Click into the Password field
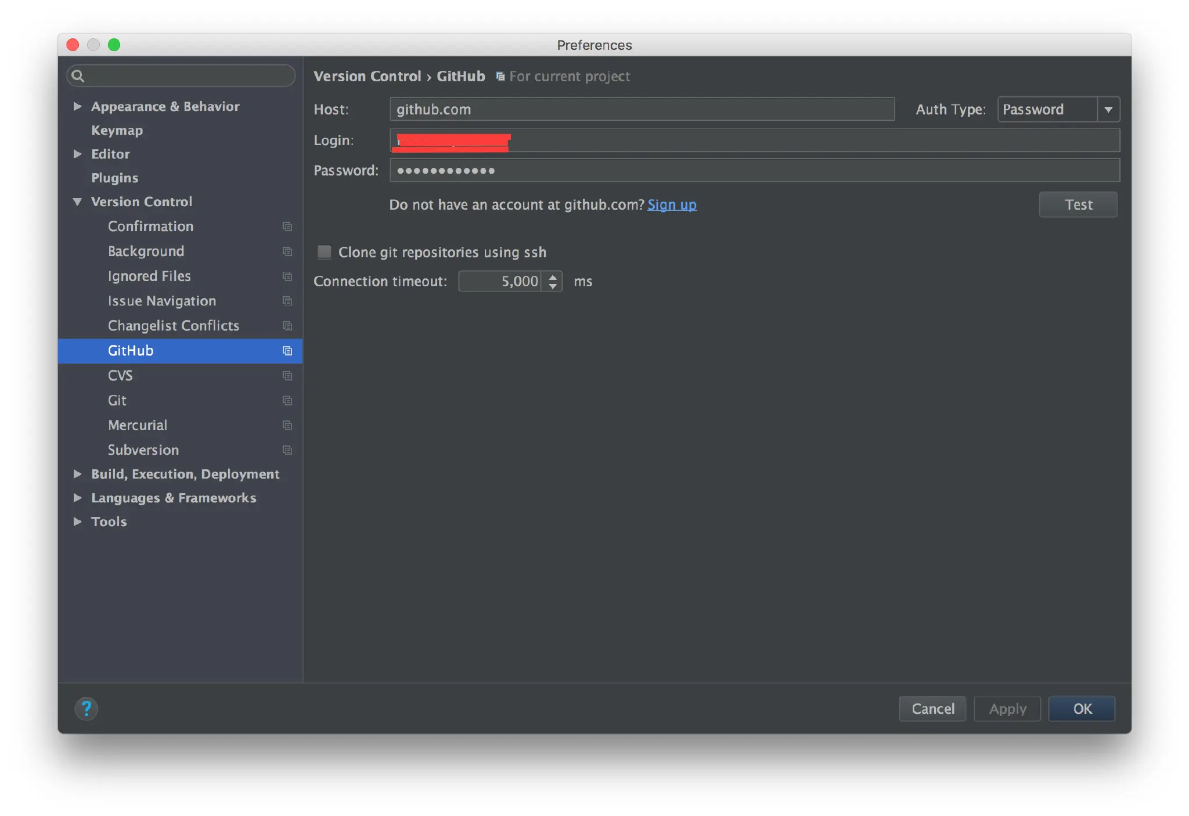Viewport: 1189px width, 816px height. tap(755, 171)
